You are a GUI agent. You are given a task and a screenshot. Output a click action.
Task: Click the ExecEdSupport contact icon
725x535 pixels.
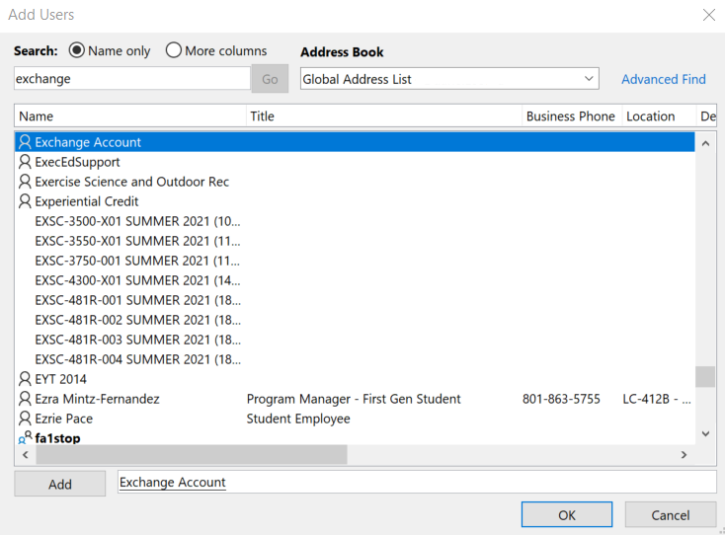tap(26, 162)
